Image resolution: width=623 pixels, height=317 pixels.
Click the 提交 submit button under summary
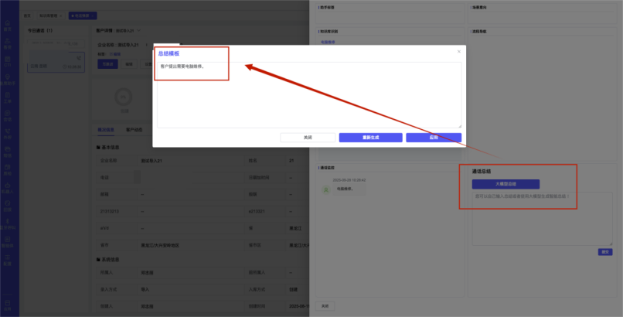tap(605, 251)
